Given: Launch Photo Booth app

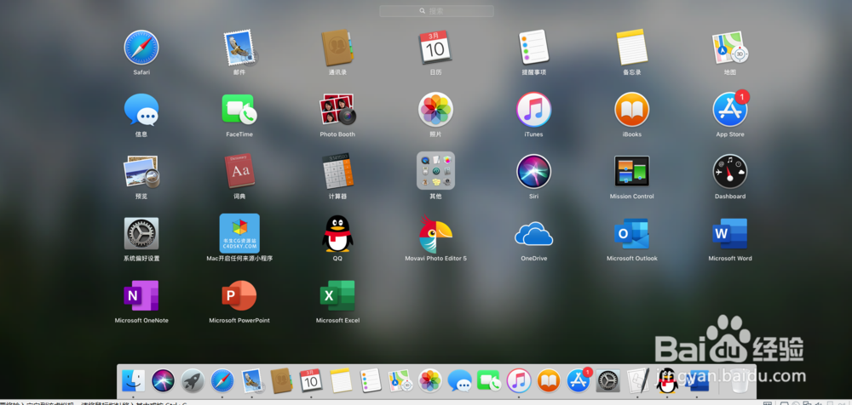Looking at the screenshot, I should click(x=337, y=110).
